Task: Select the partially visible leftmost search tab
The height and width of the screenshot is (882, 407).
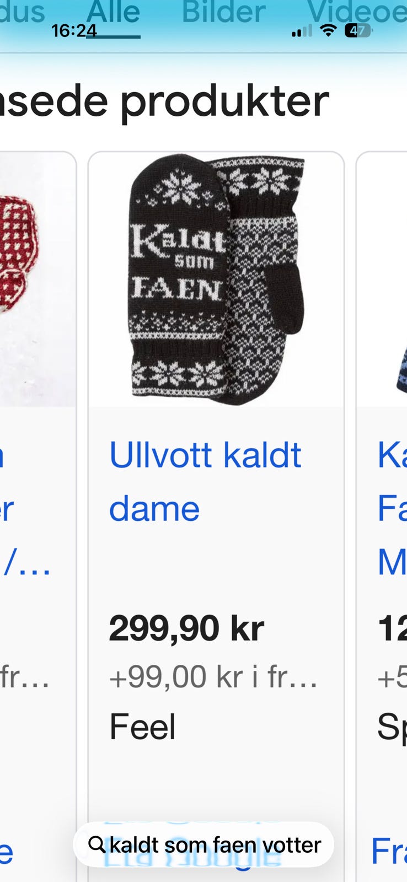Action: [x=22, y=12]
